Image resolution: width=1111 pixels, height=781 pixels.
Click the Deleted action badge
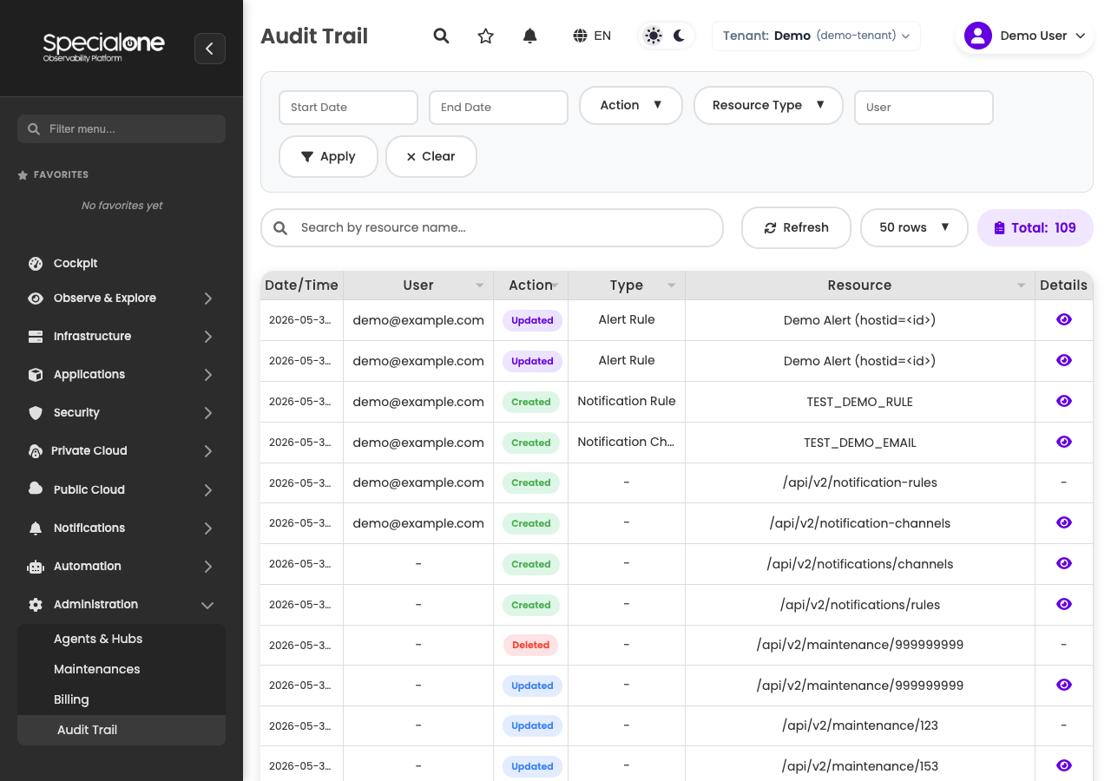click(x=530, y=645)
